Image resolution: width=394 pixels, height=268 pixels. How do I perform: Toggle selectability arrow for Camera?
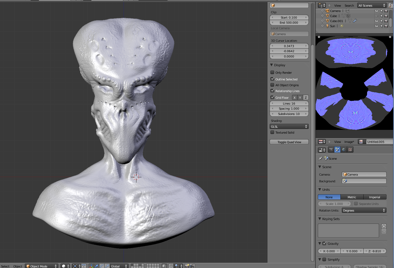pos(381,11)
